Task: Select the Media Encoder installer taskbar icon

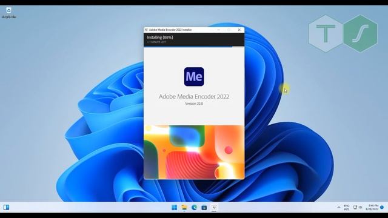Action: (x=214, y=207)
